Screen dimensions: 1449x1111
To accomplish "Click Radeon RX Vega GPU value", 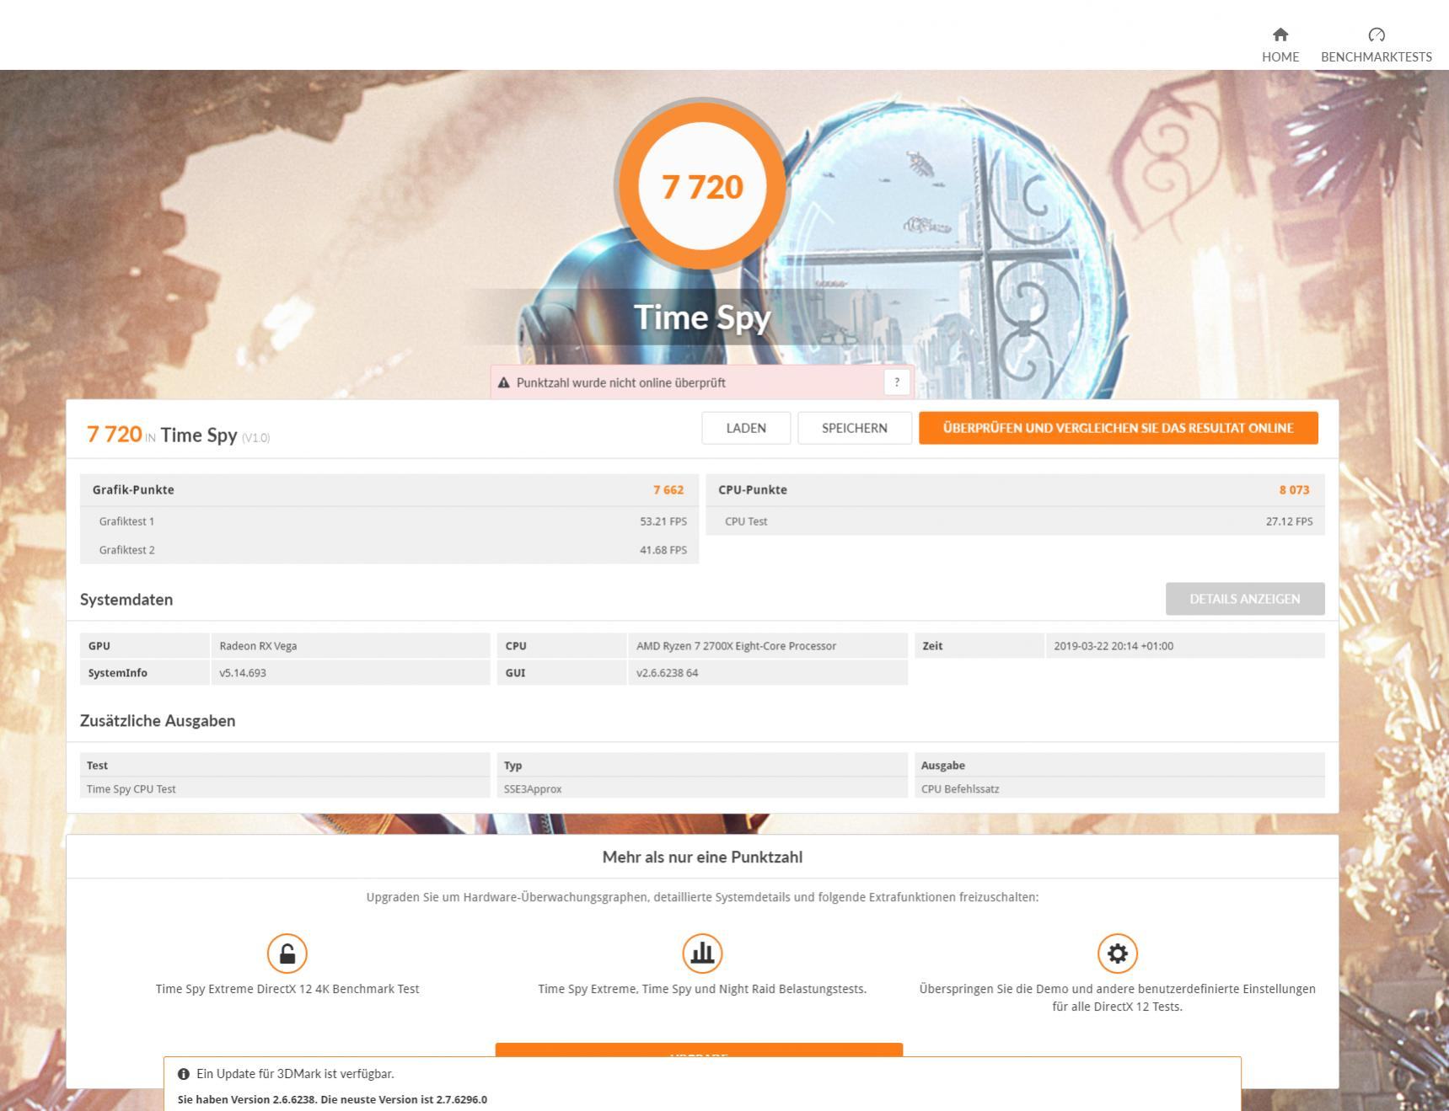I will pos(258,646).
